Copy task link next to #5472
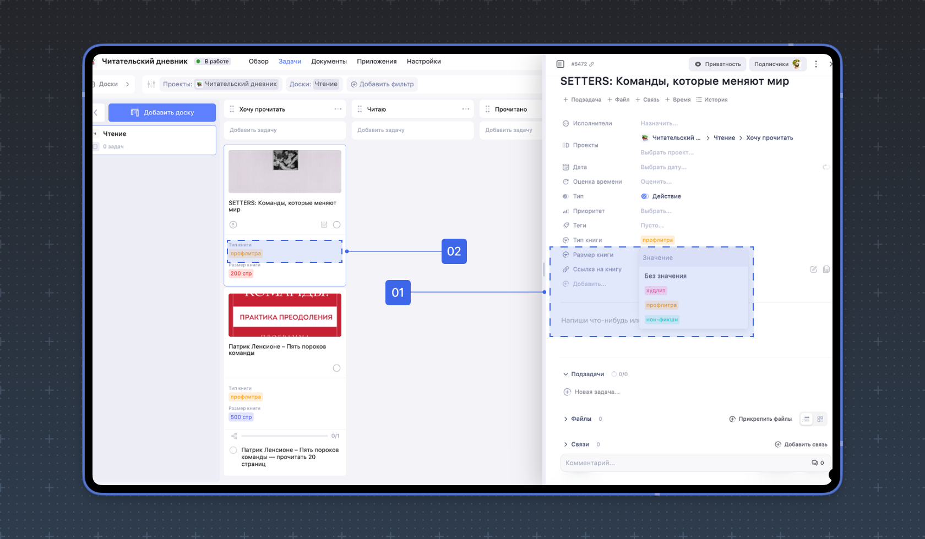This screenshot has width=925, height=539. [592, 64]
